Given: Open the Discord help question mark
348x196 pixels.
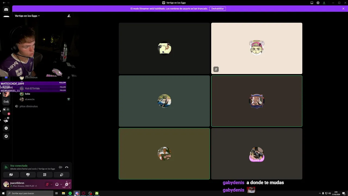Looking at the screenshot, I should point(318,3).
